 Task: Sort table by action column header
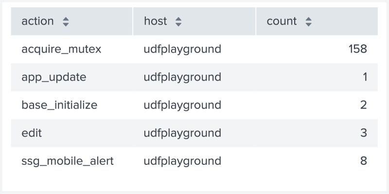71,21
